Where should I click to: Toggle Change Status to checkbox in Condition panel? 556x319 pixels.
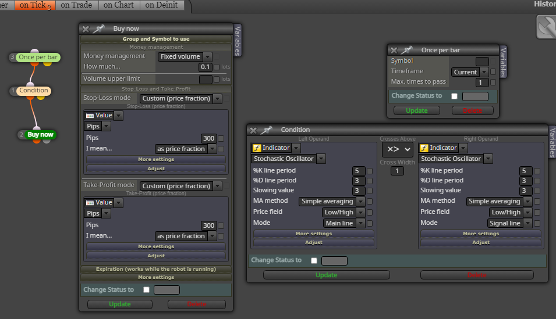tap(314, 260)
